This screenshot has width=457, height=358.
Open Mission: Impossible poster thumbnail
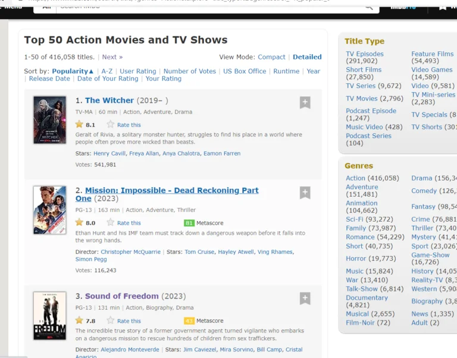tap(49, 210)
